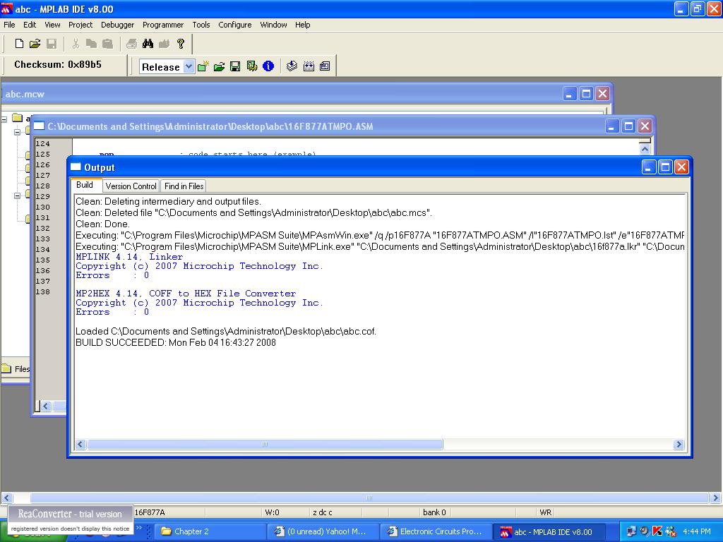Click the Checksum: 0x89b5 display
The height and width of the screenshot is (542, 723).
coord(58,64)
